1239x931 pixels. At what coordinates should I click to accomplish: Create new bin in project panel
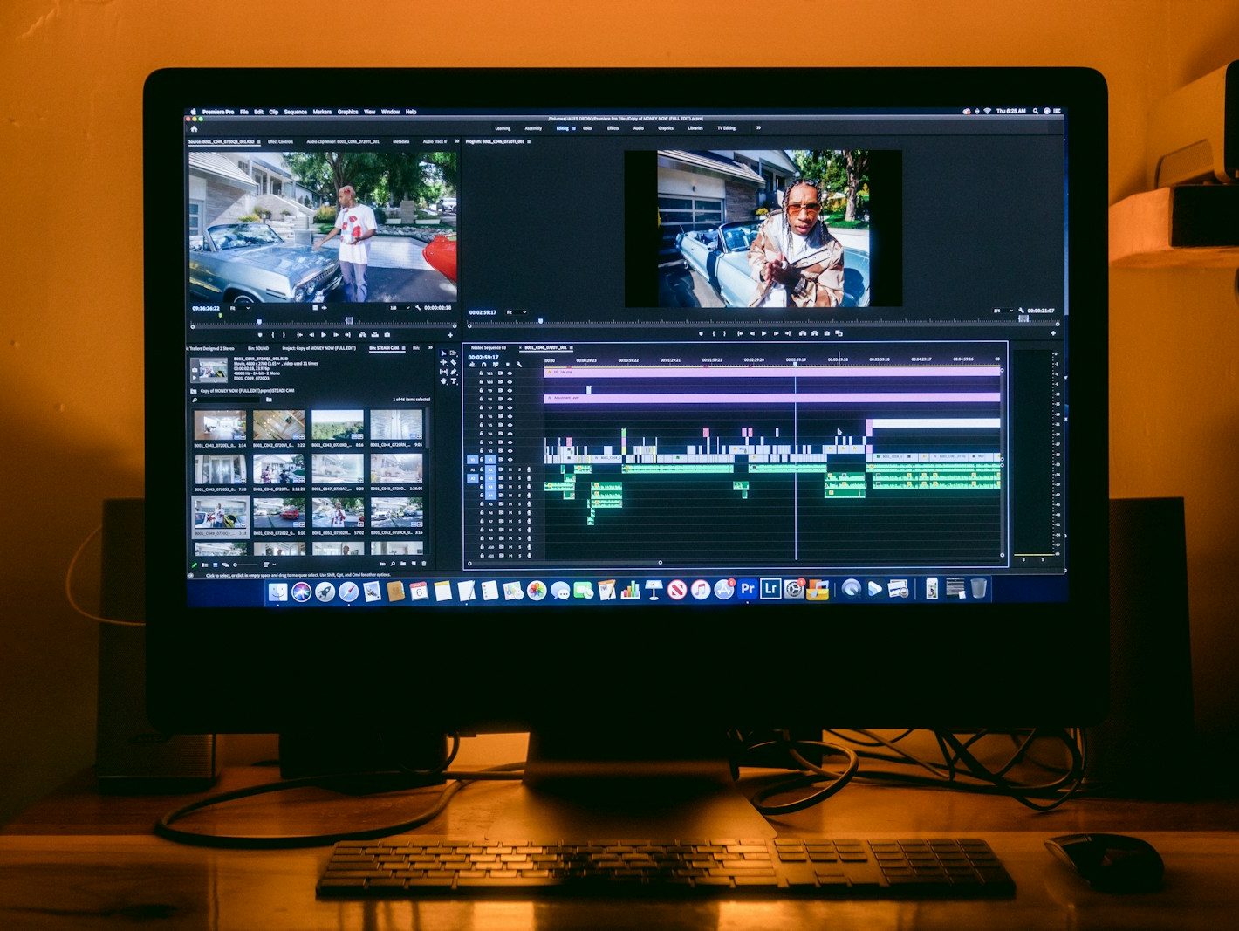(404, 565)
